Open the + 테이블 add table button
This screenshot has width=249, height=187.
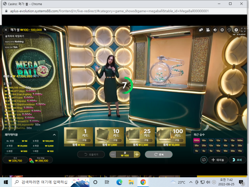point(218,160)
